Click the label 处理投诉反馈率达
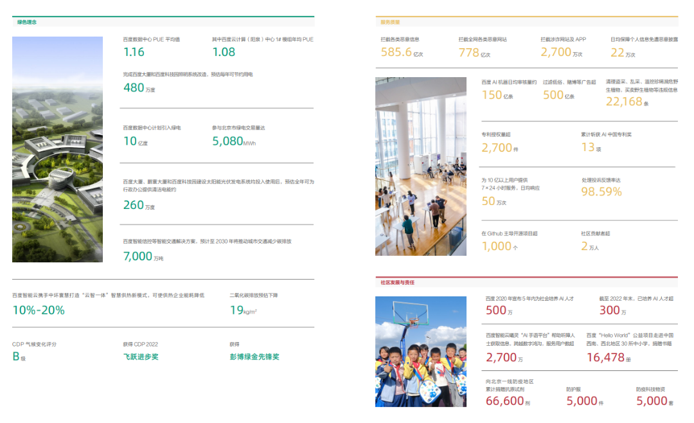694x423 pixels. pos(601,180)
